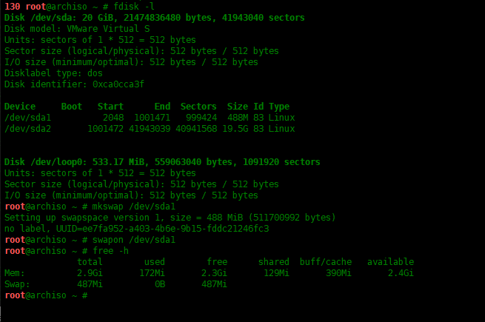Click the /dev/sda2 partition row name

click(27, 129)
